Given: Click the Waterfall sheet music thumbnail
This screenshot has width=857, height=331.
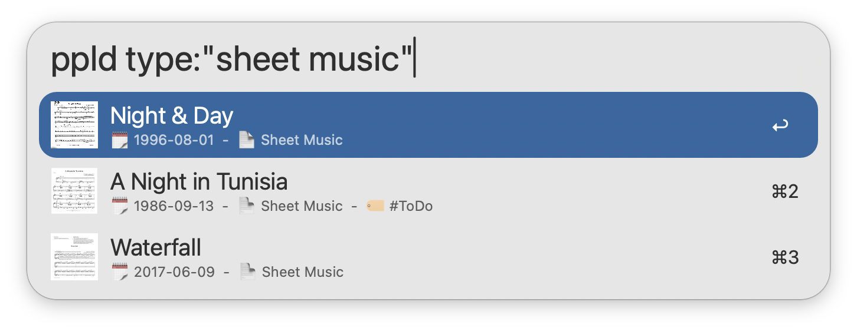Looking at the screenshot, I should 74,257.
